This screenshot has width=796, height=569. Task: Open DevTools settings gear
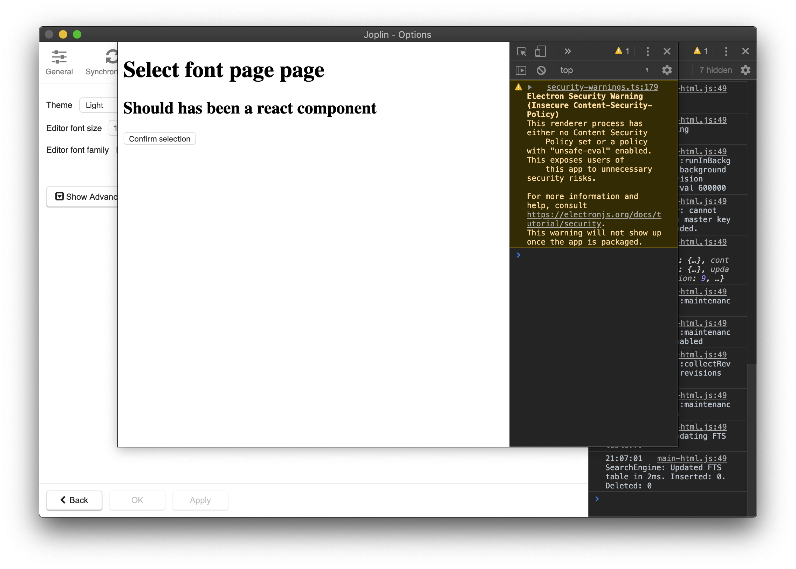(667, 70)
